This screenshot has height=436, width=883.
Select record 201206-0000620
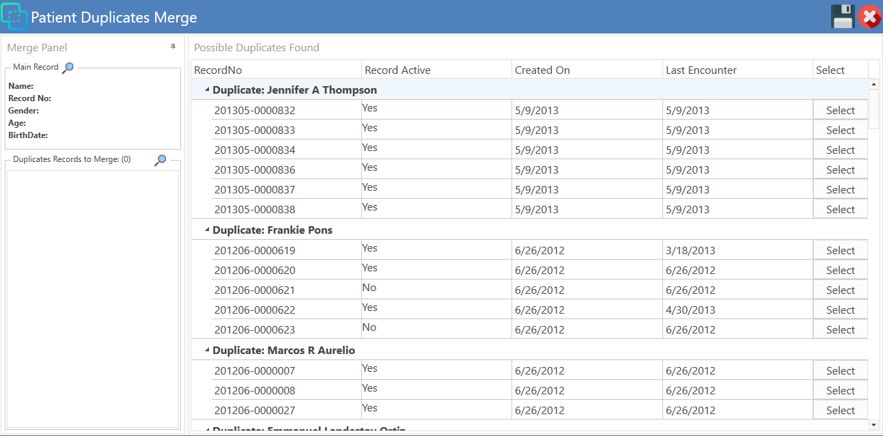pos(840,270)
